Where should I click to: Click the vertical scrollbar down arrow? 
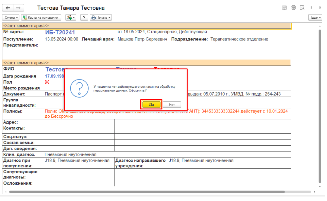[x=320, y=186]
